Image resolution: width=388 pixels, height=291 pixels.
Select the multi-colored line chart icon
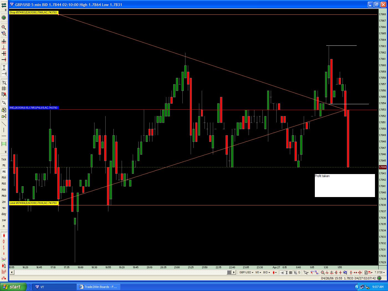click(x=4, y=259)
